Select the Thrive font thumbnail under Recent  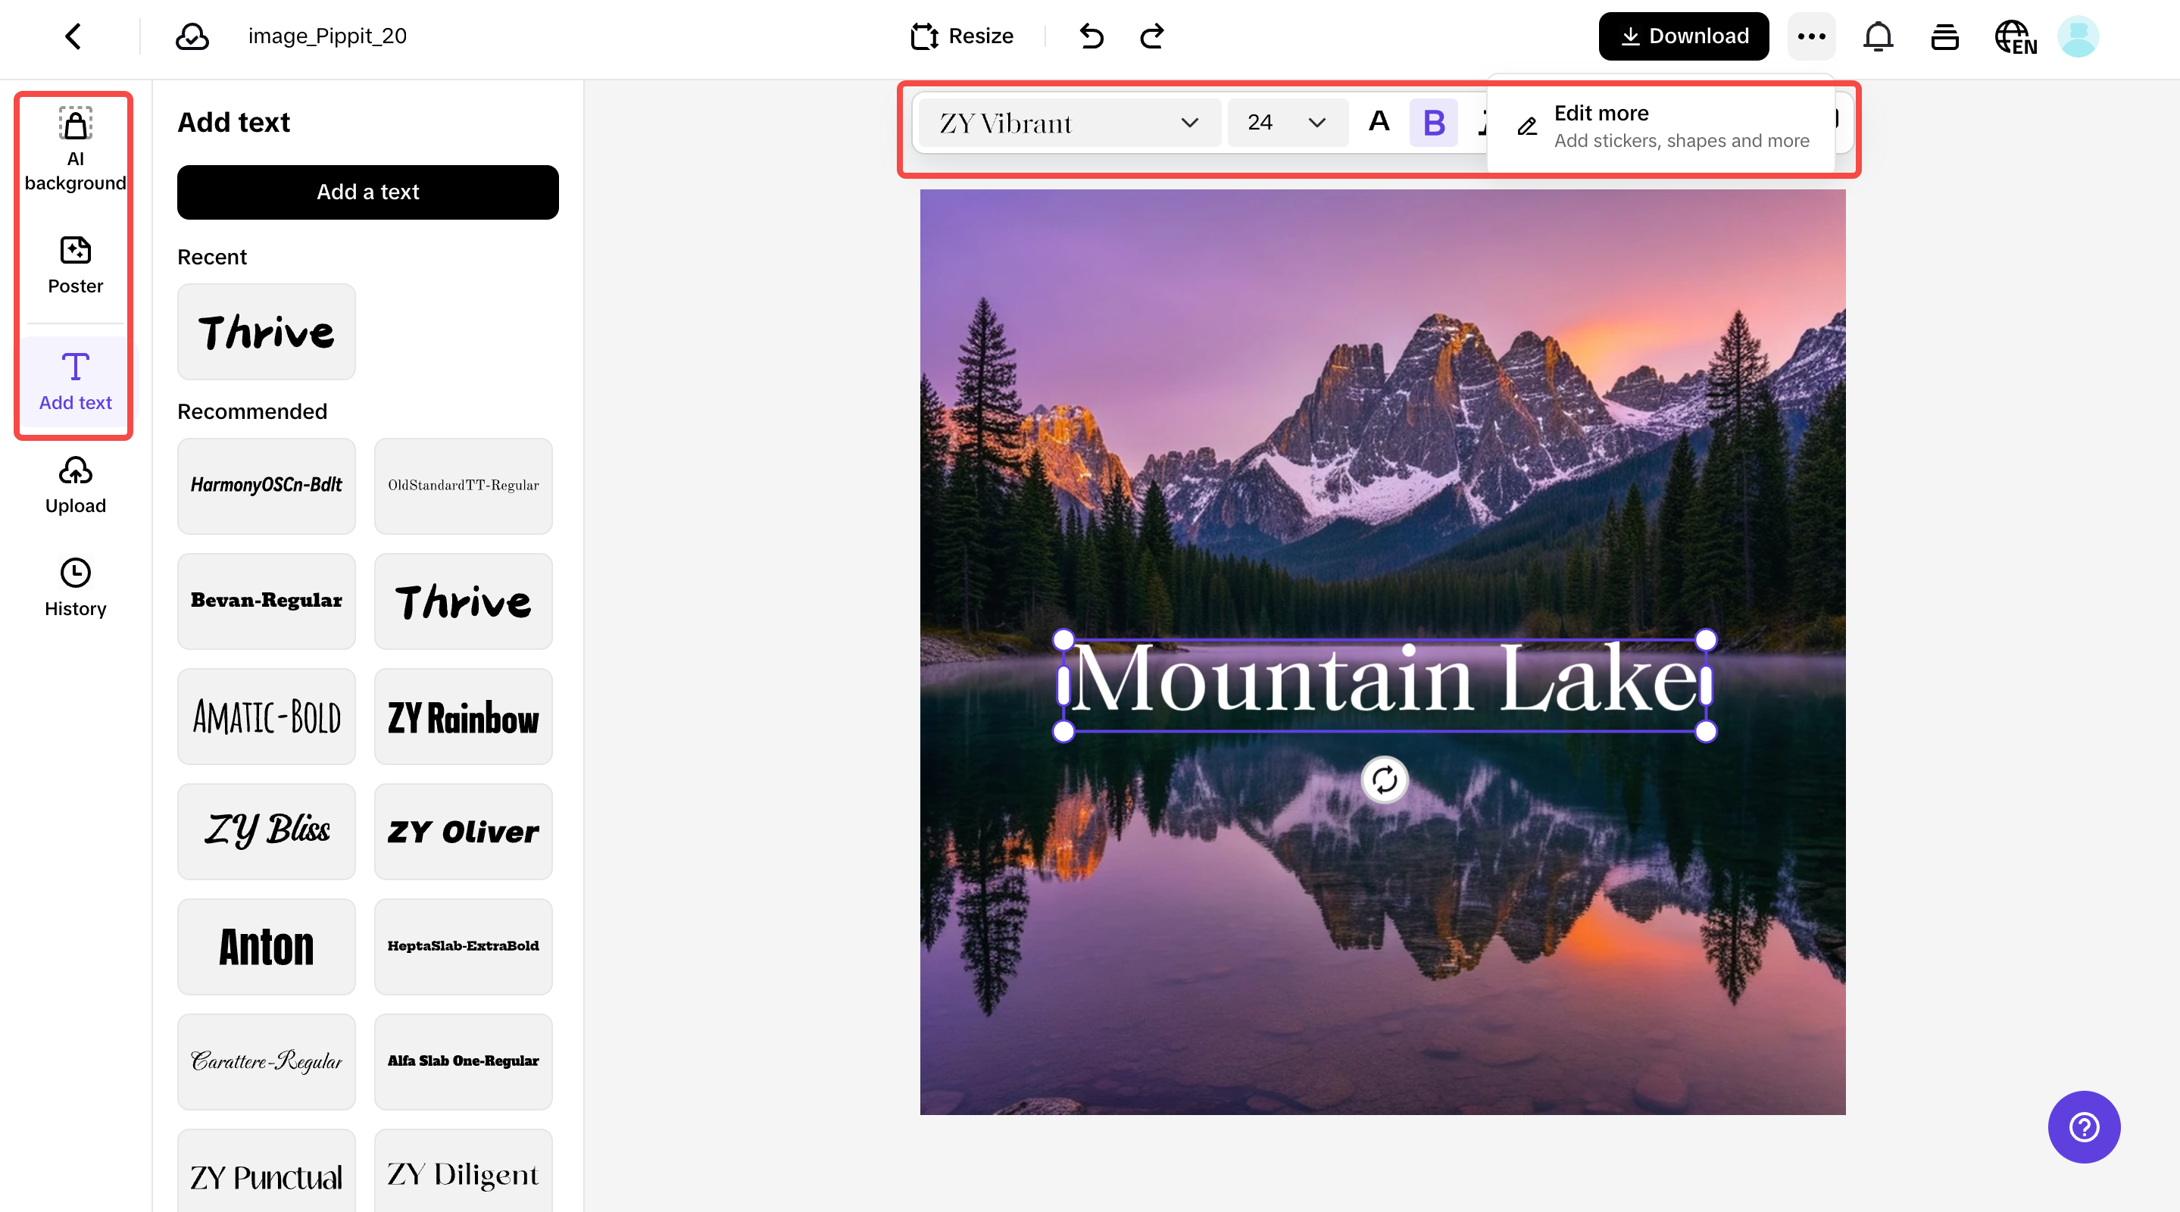266,332
